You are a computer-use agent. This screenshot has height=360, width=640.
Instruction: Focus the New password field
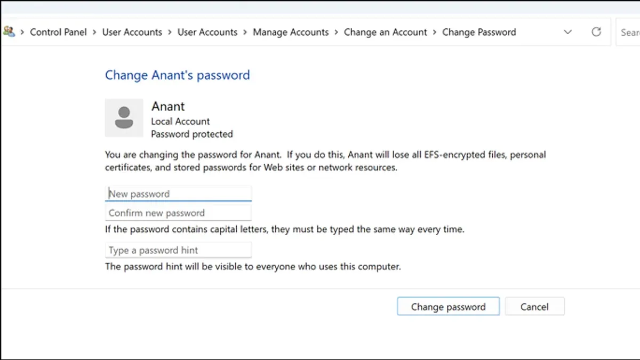click(x=178, y=194)
